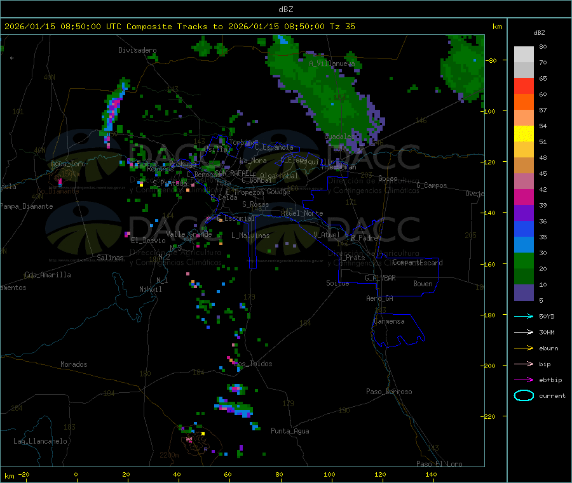
Task: Select the light gray 80 dBZ swatch
Action: (524, 55)
